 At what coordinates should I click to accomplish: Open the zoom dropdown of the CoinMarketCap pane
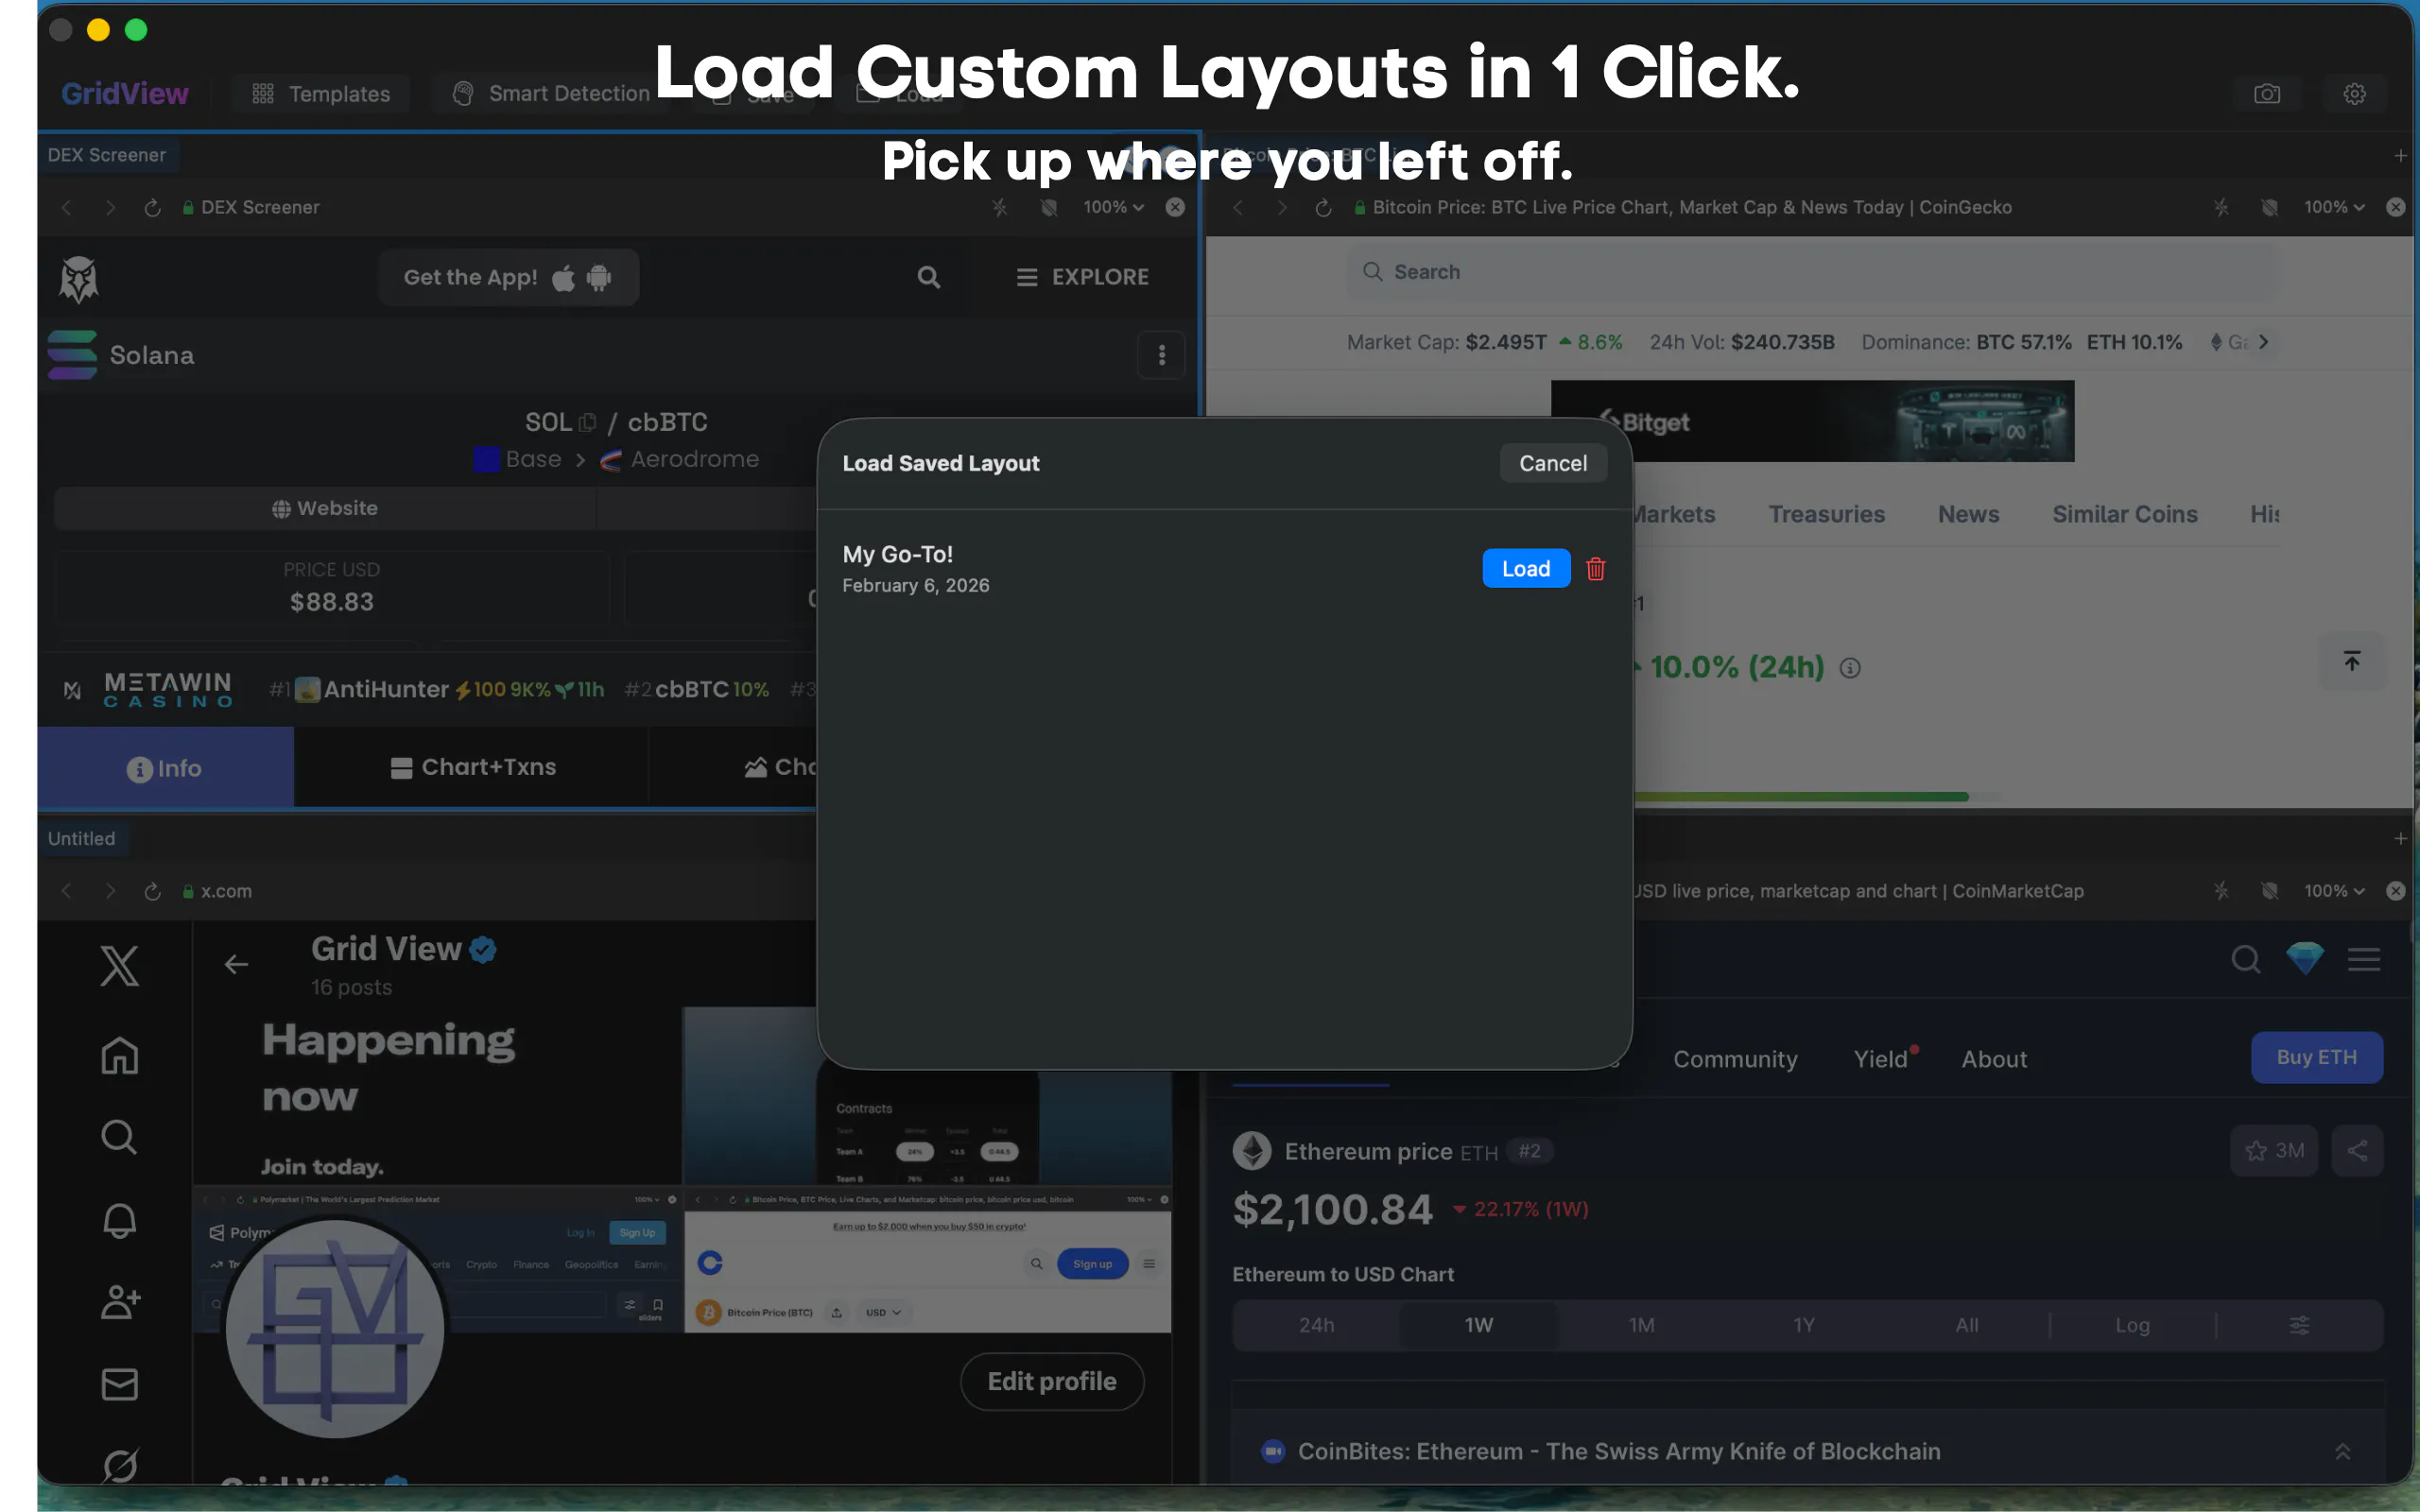(2334, 890)
